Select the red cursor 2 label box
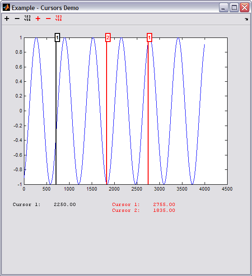Image resolution: width=252 pixels, height=276 pixels. pyautogui.click(x=108, y=37)
